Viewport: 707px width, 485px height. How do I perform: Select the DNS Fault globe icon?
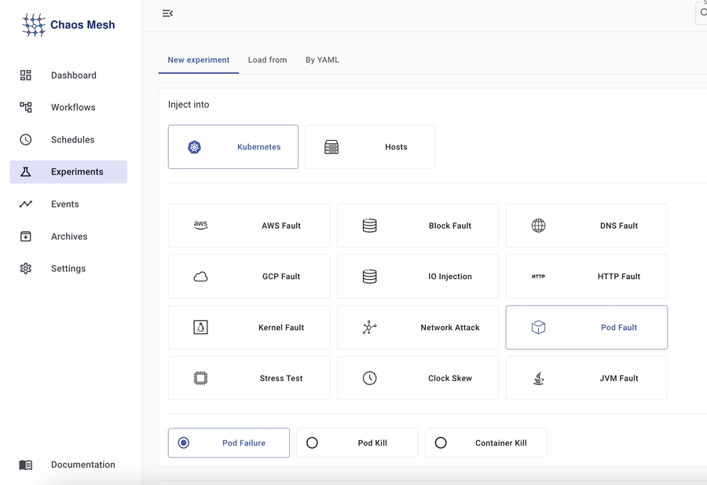click(538, 226)
